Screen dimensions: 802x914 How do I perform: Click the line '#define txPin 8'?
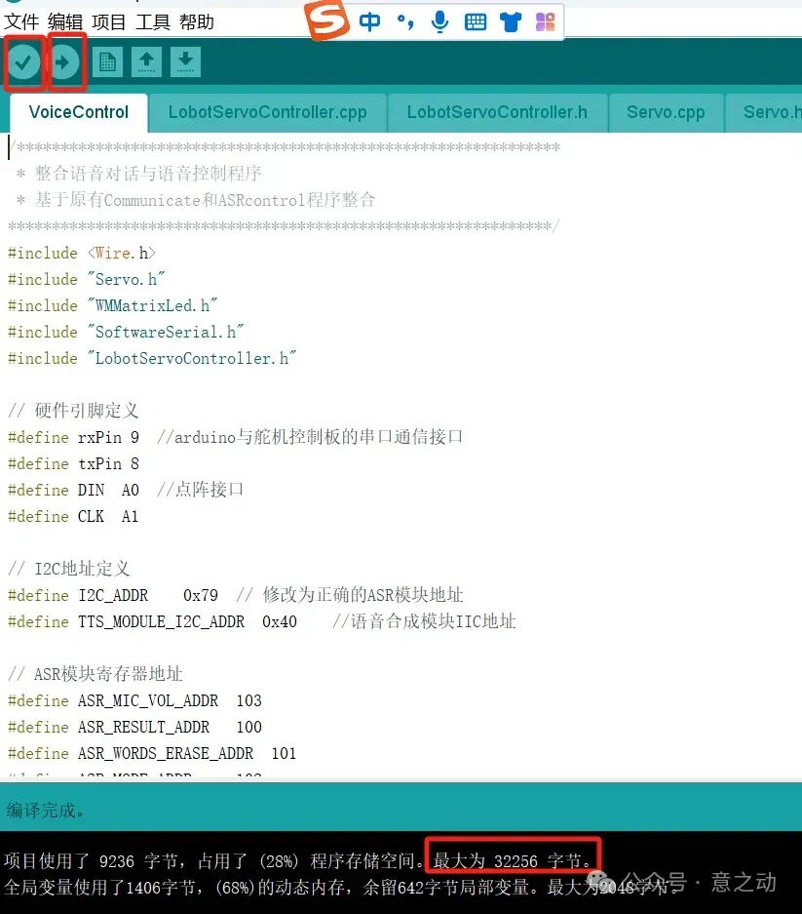(x=73, y=464)
